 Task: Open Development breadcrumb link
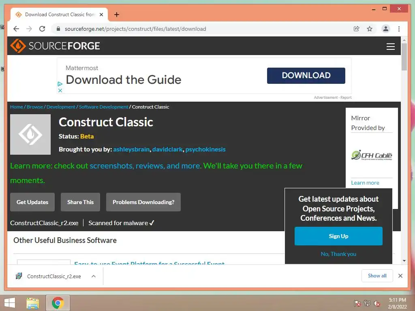point(61,107)
